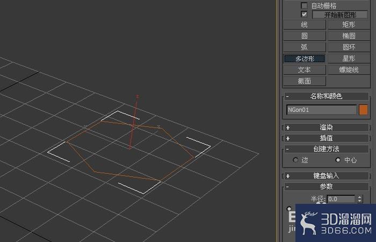
Task: Expand the 插值 rollout
Action: (327, 138)
